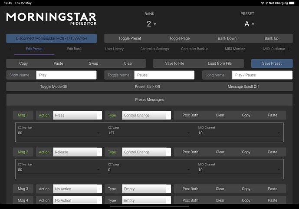
Task: Select Bank Up
Action: [x=271, y=38]
